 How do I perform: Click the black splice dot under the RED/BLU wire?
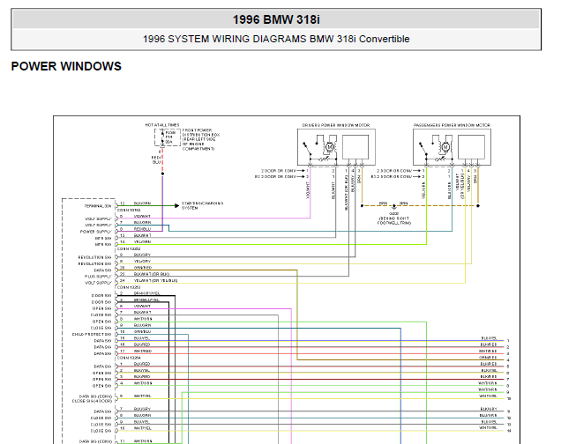(162, 174)
